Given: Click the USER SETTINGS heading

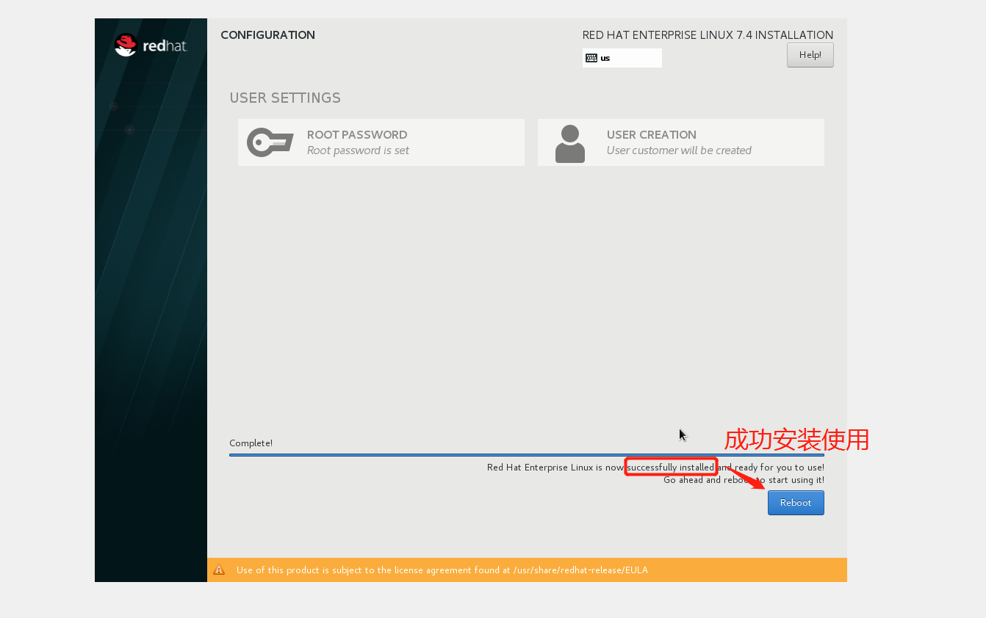Looking at the screenshot, I should (285, 98).
